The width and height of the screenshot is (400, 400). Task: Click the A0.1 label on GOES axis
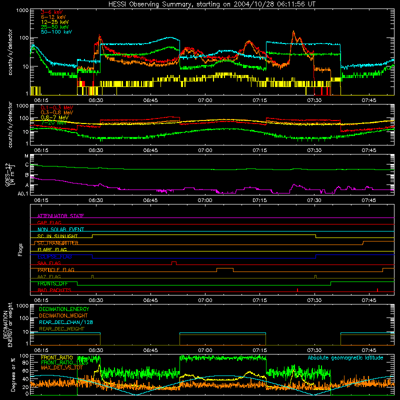23,194
